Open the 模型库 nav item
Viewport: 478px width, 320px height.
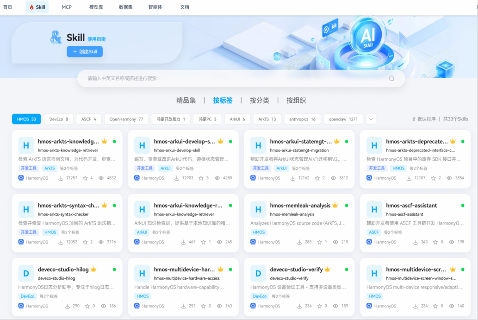[x=96, y=7]
